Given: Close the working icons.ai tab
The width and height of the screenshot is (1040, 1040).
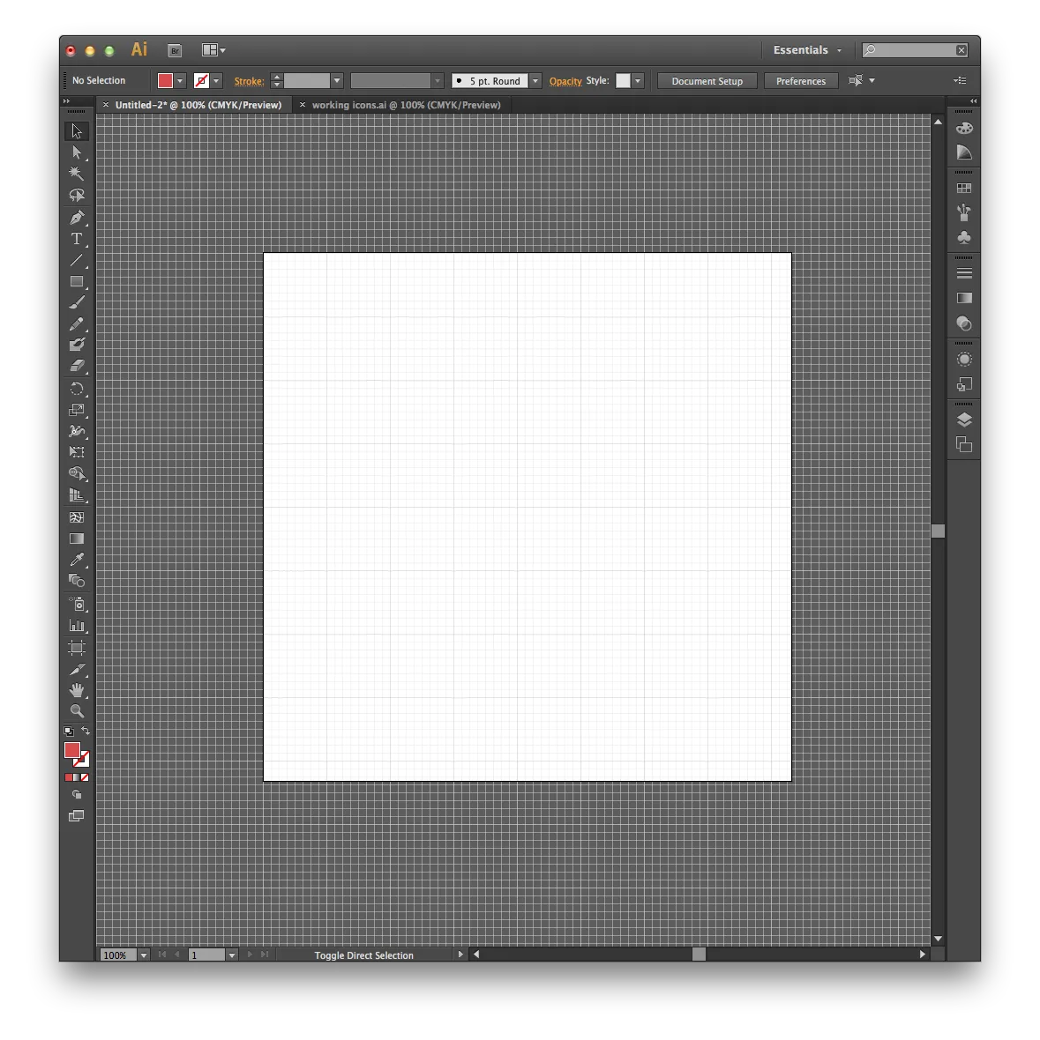Looking at the screenshot, I should [302, 105].
